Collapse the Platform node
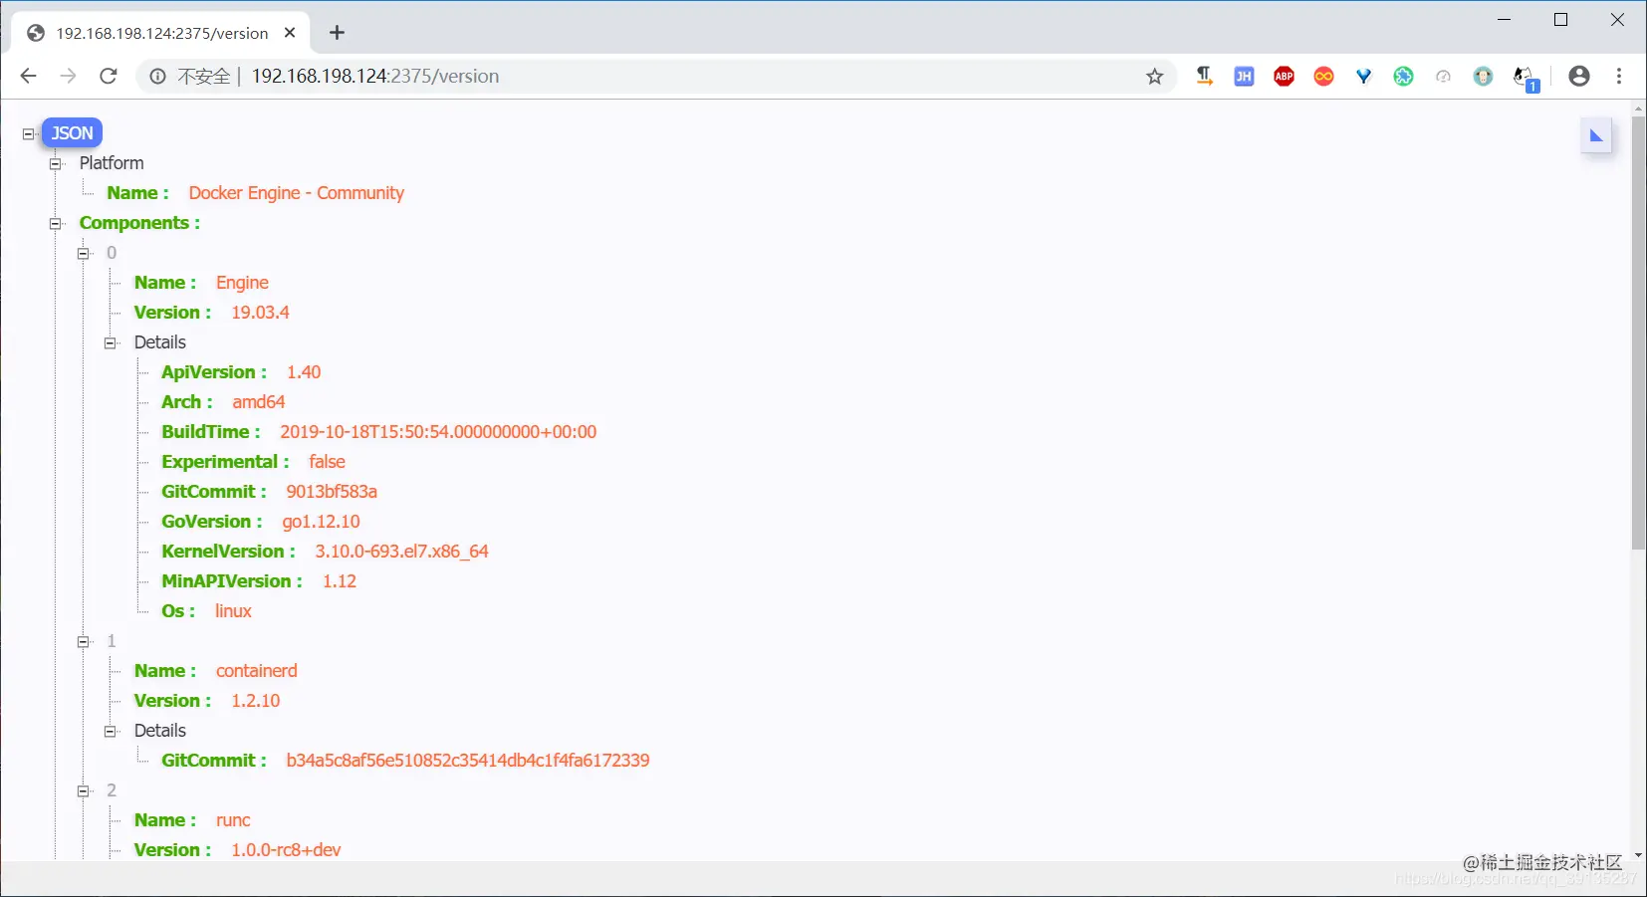The width and height of the screenshot is (1647, 897). (x=56, y=163)
